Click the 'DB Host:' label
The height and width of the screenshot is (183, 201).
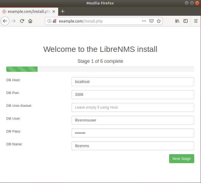(x=13, y=80)
